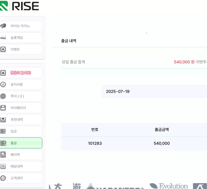Click the 쪽지 speech bubble icon

click(3, 96)
